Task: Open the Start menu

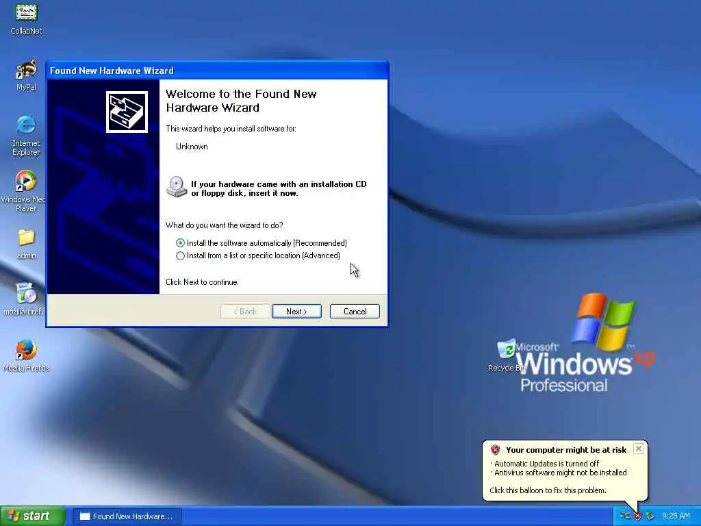Action: (33, 516)
